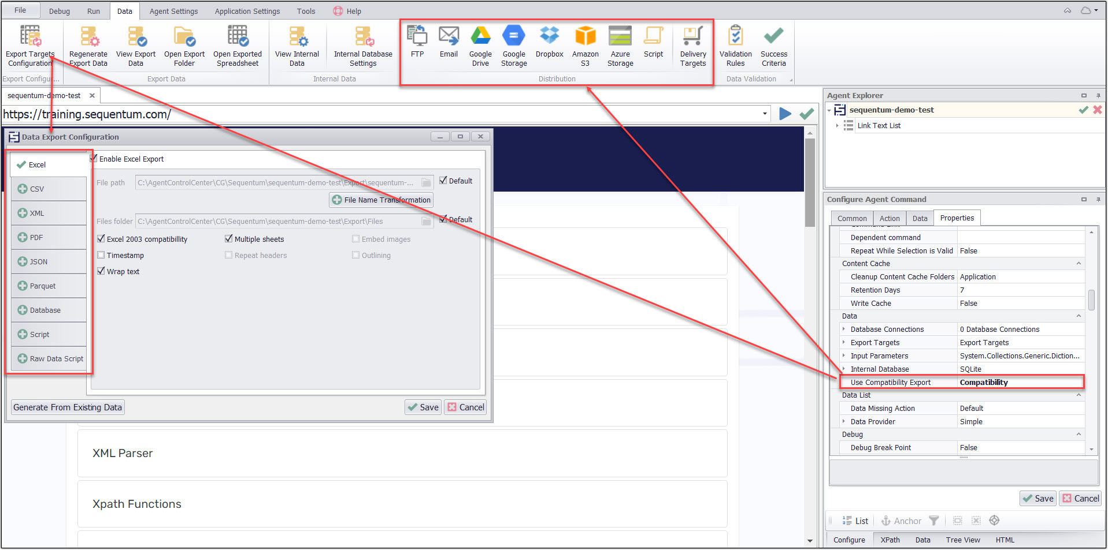1108x550 pixels.
Task: Open the Success Criteria tool
Action: click(x=773, y=45)
